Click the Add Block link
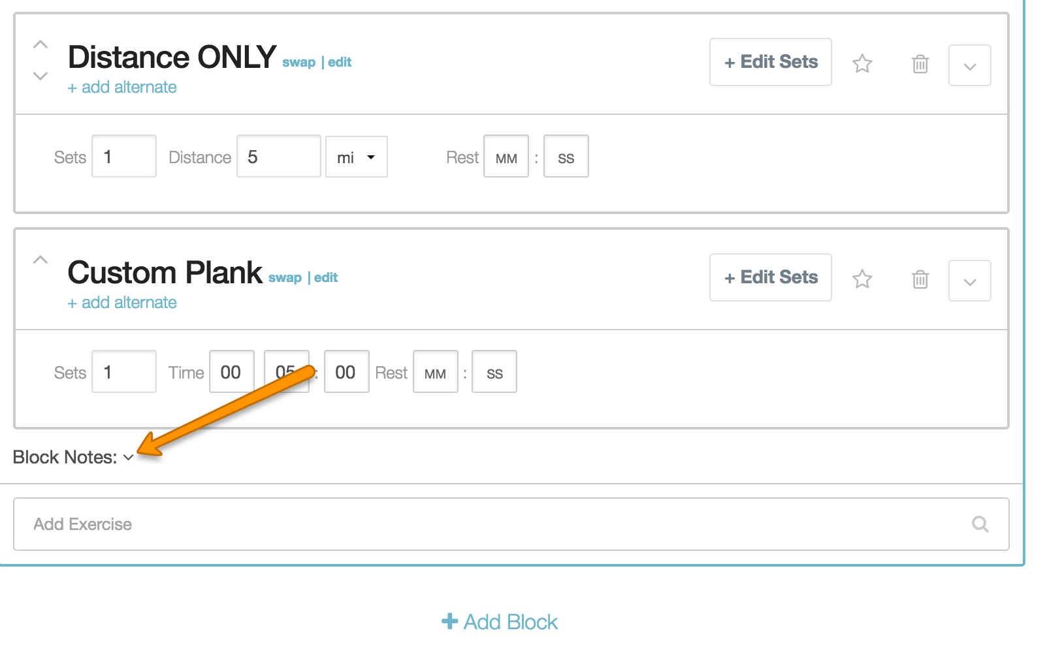 (500, 622)
